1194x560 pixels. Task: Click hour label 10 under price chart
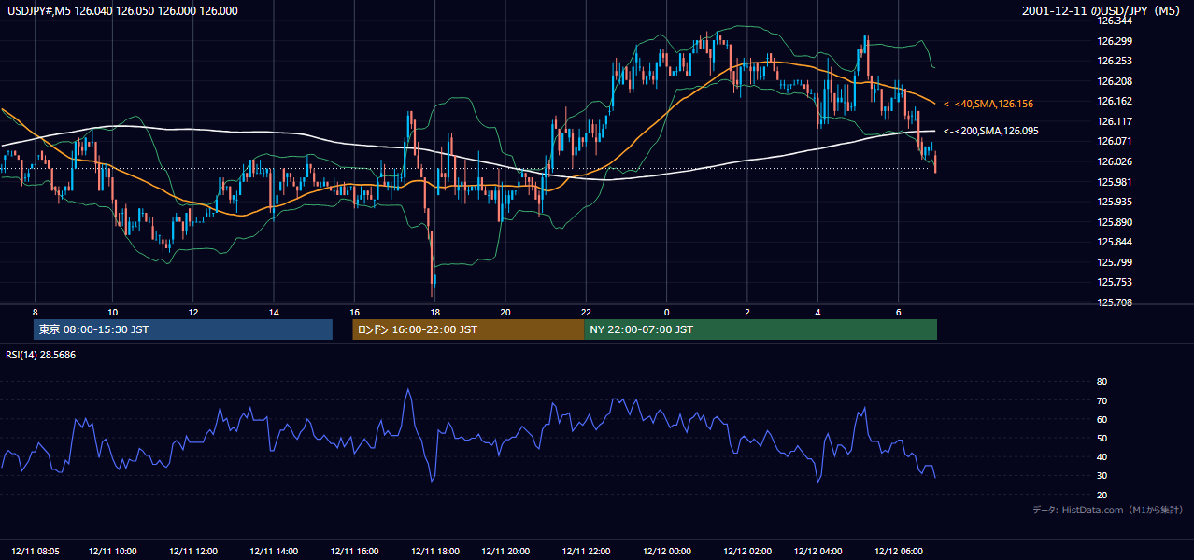112,311
